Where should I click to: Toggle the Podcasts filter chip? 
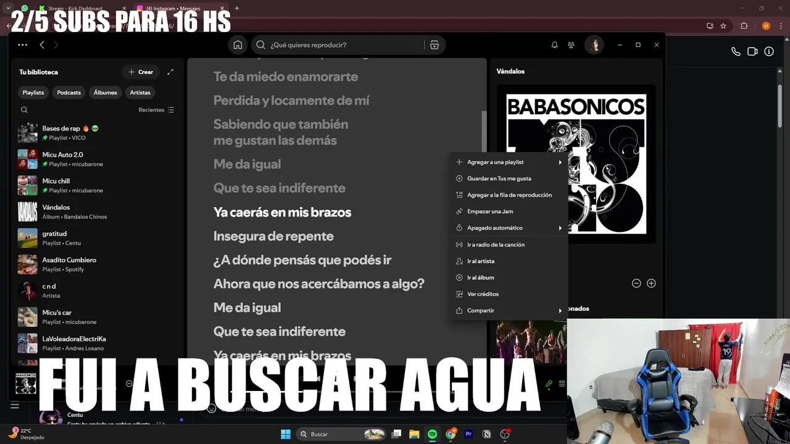coord(69,92)
